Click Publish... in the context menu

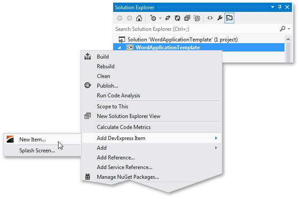tap(107, 85)
